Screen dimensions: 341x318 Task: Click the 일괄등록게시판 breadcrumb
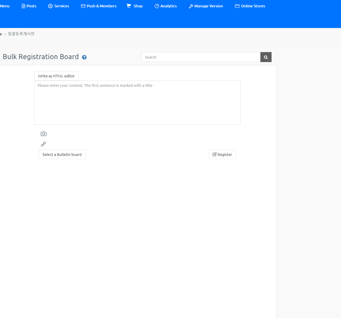point(21,34)
